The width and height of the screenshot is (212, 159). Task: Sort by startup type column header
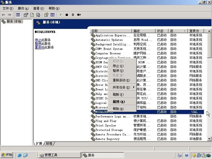coord(178,31)
